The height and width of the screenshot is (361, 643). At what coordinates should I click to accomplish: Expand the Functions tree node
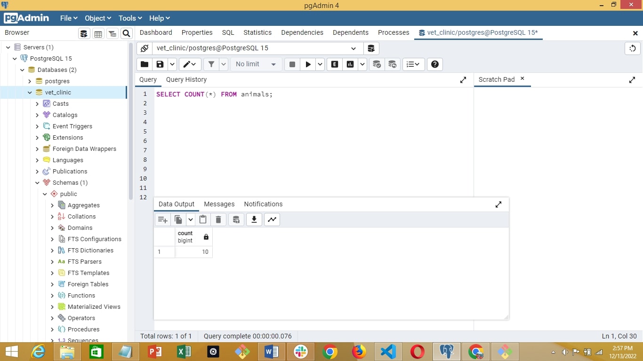click(52, 296)
